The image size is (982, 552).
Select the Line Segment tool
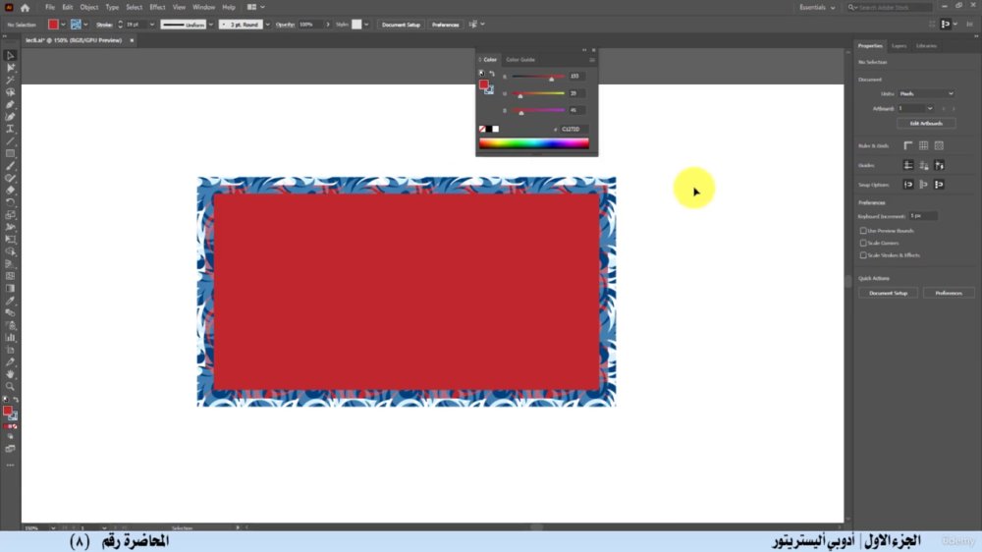point(10,141)
